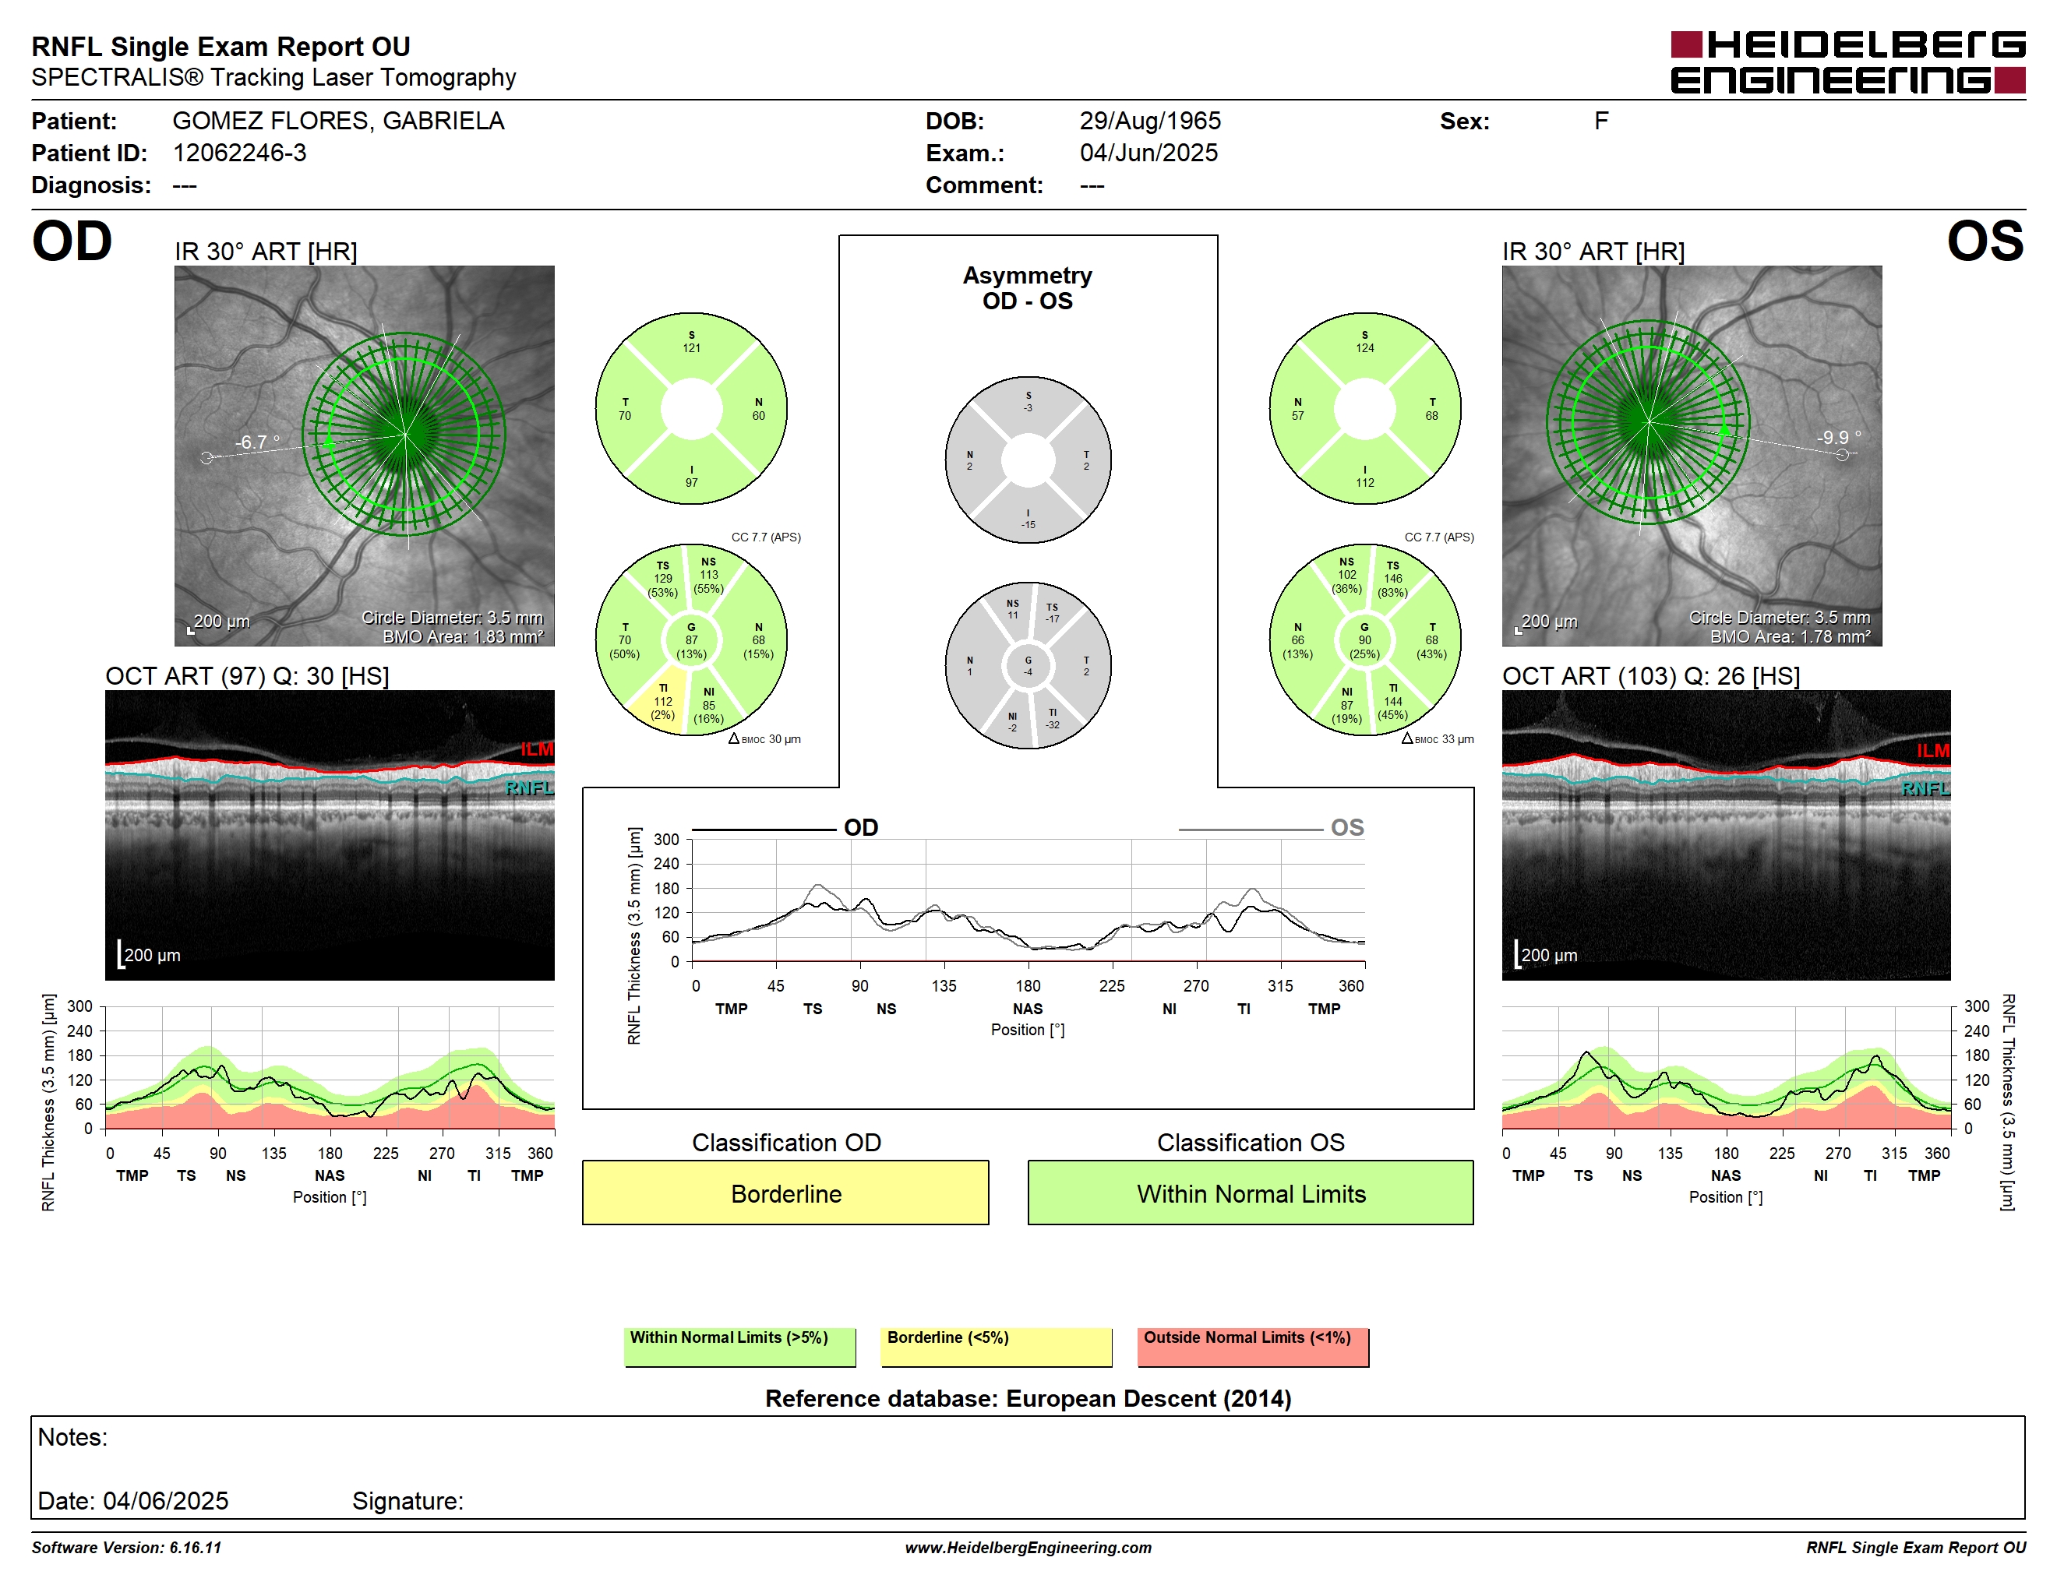Click the OS legend label above comparison graph
The image size is (2057, 1589).
pos(1347,827)
